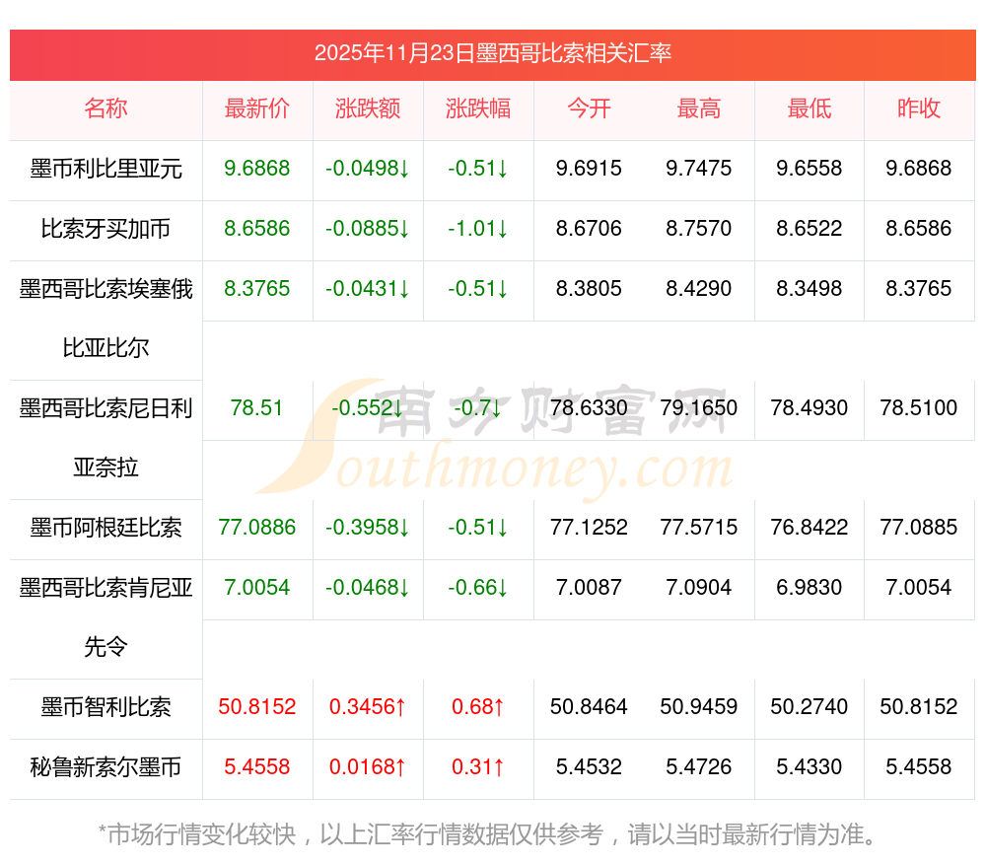This screenshot has height=865, width=986.
Task: Click the 涨跌额 column header
Action: (368, 108)
